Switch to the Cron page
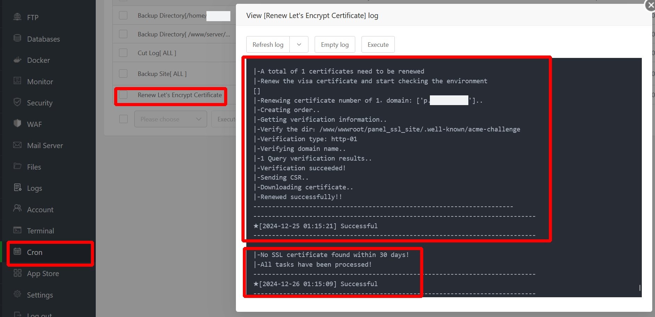 point(35,252)
